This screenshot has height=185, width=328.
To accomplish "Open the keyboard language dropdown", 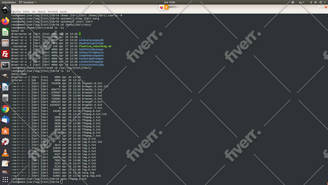I will click(301, 2).
